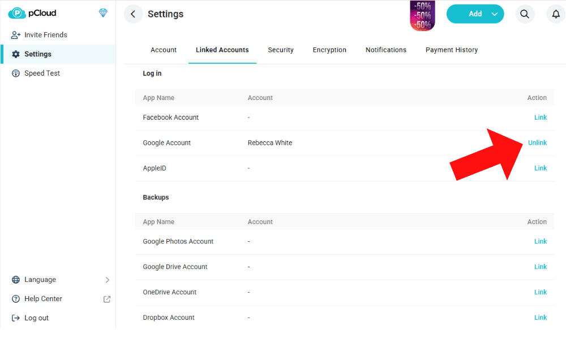The image size is (566, 339).
Task: Go to the Notifications tab
Action: click(x=386, y=50)
